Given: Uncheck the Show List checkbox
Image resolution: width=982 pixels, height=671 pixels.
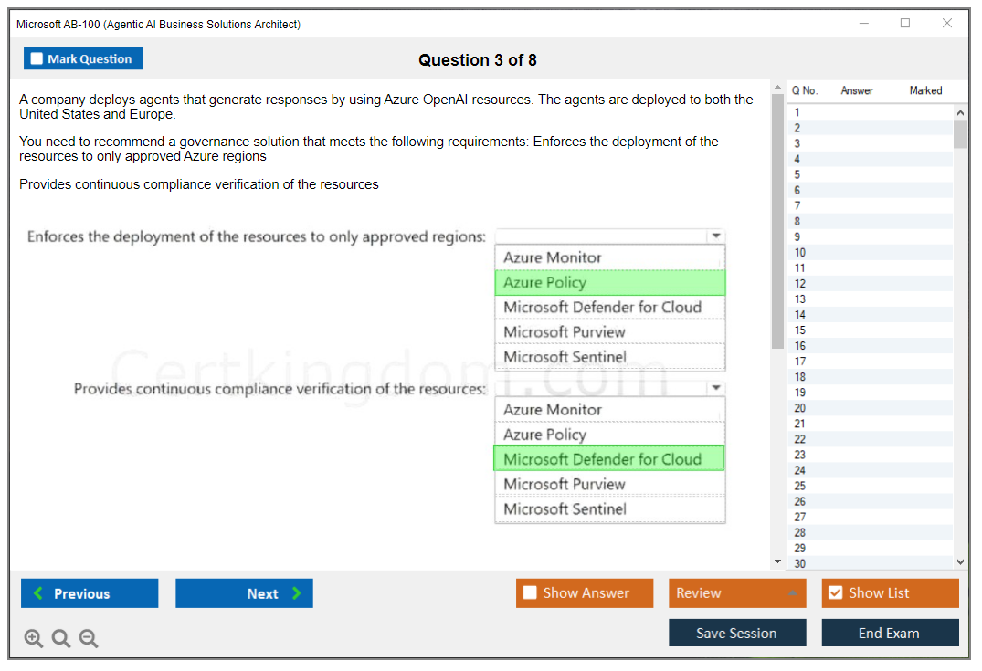Looking at the screenshot, I should 835,593.
